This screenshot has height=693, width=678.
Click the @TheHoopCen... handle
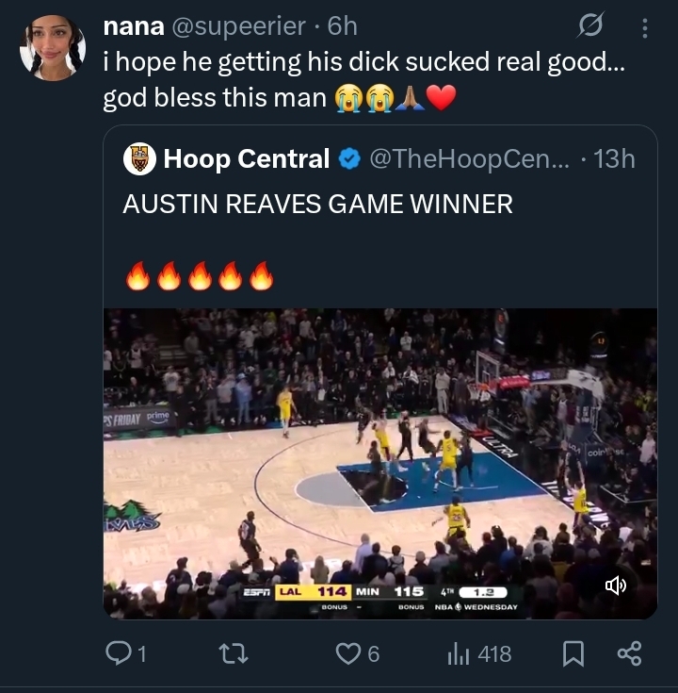[469, 159]
